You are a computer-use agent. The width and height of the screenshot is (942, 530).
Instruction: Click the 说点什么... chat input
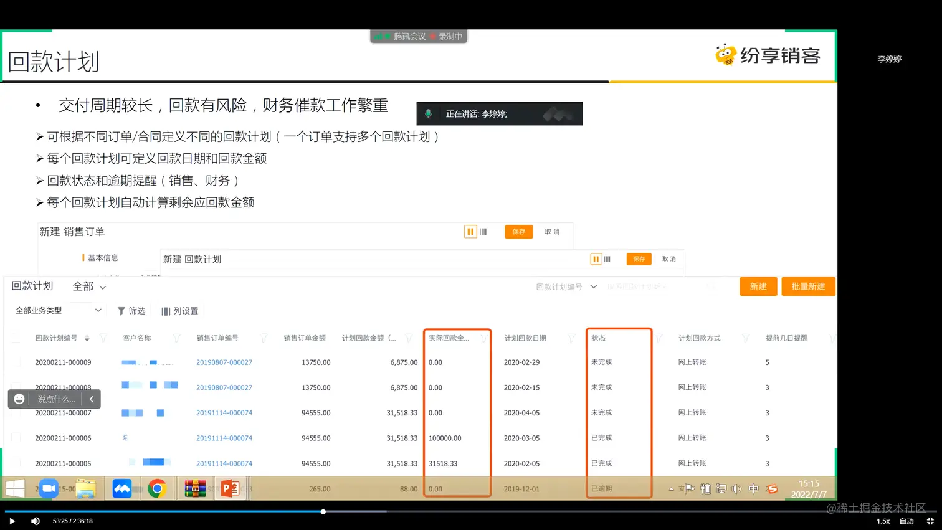coord(56,399)
